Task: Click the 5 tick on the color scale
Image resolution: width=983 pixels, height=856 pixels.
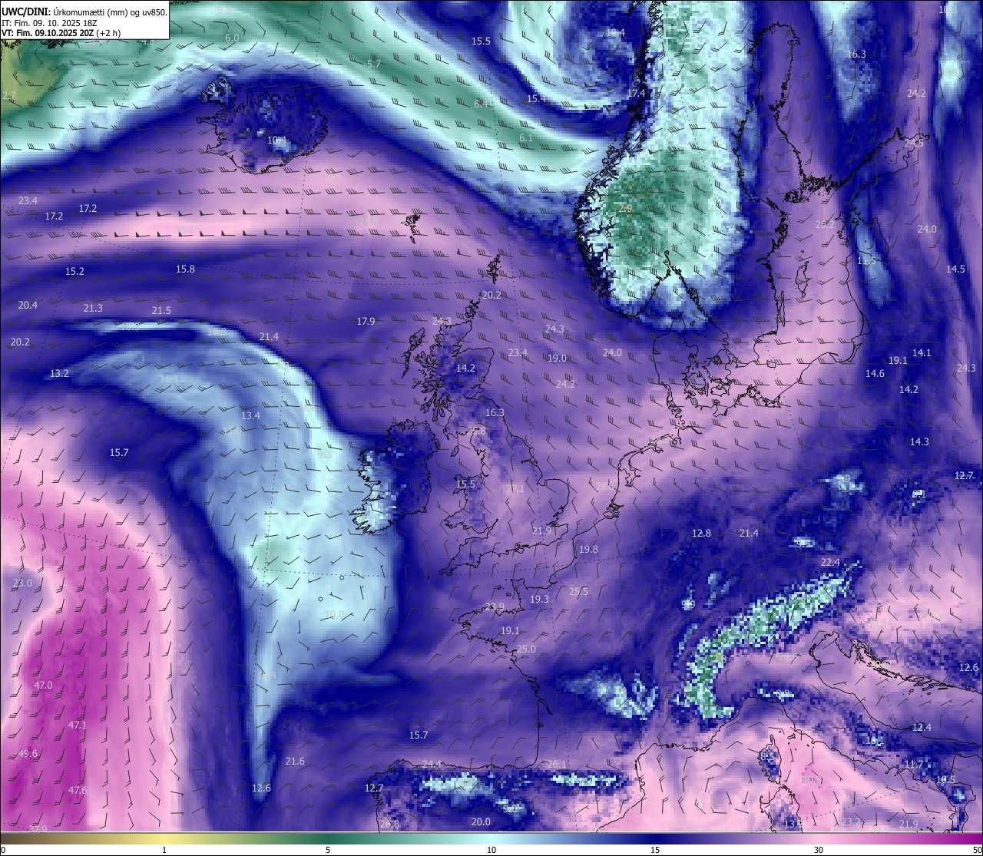Action: (x=328, y=850)
